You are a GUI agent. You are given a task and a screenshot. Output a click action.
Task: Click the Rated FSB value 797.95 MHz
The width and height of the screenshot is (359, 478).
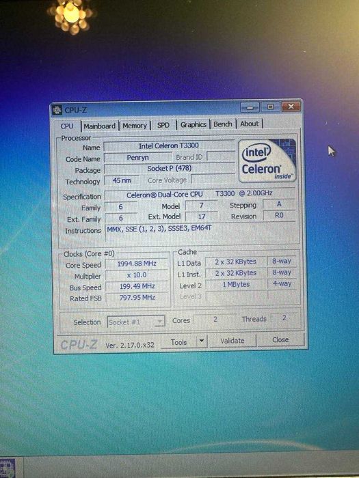tap(137, 298)
